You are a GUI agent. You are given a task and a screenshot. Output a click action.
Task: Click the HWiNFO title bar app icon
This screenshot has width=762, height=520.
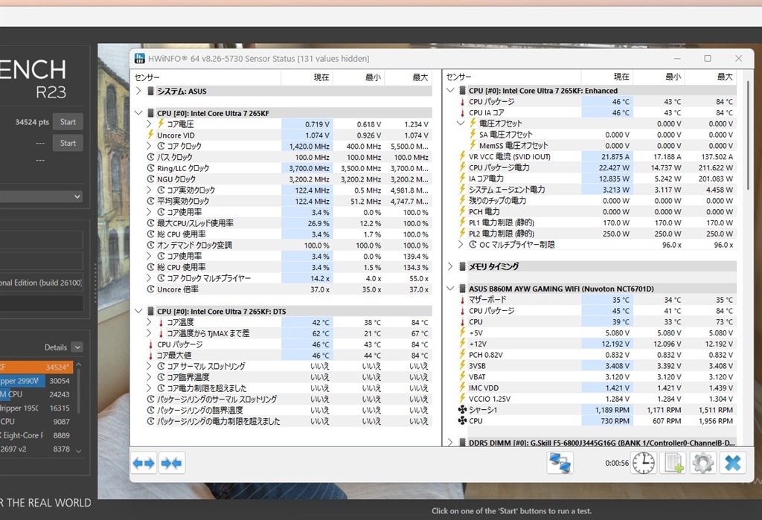click(139, 59)
